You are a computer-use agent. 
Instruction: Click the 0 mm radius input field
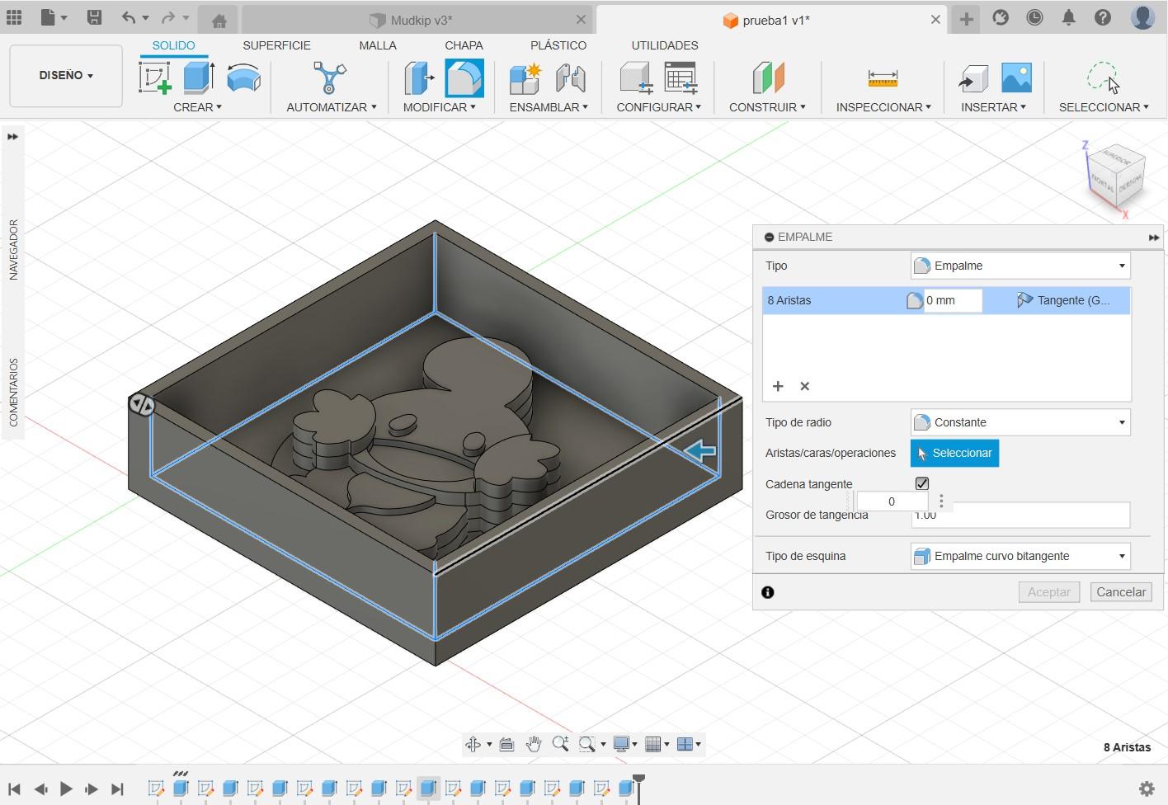(x=952, y=300)
